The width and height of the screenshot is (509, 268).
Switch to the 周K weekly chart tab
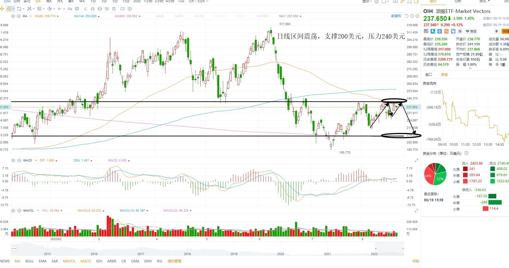(49, 1)
